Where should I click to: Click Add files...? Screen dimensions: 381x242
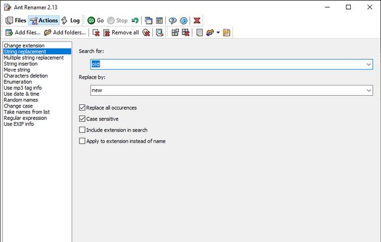(23, 33)
